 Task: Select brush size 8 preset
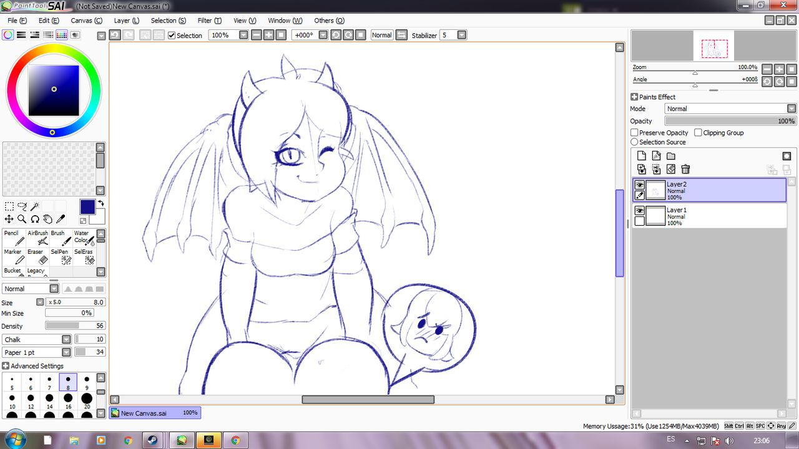click(68, 382)
